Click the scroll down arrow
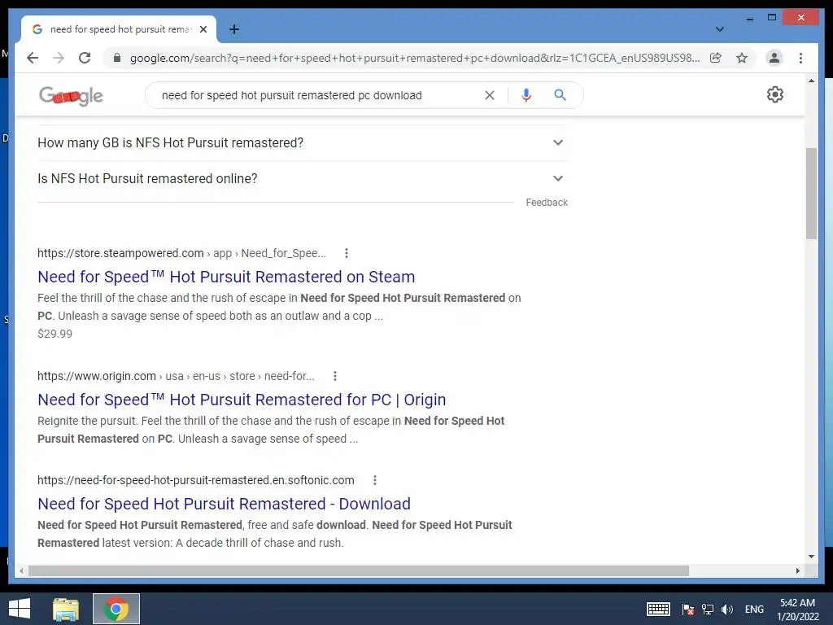833x625 pixels. point(811,557)
